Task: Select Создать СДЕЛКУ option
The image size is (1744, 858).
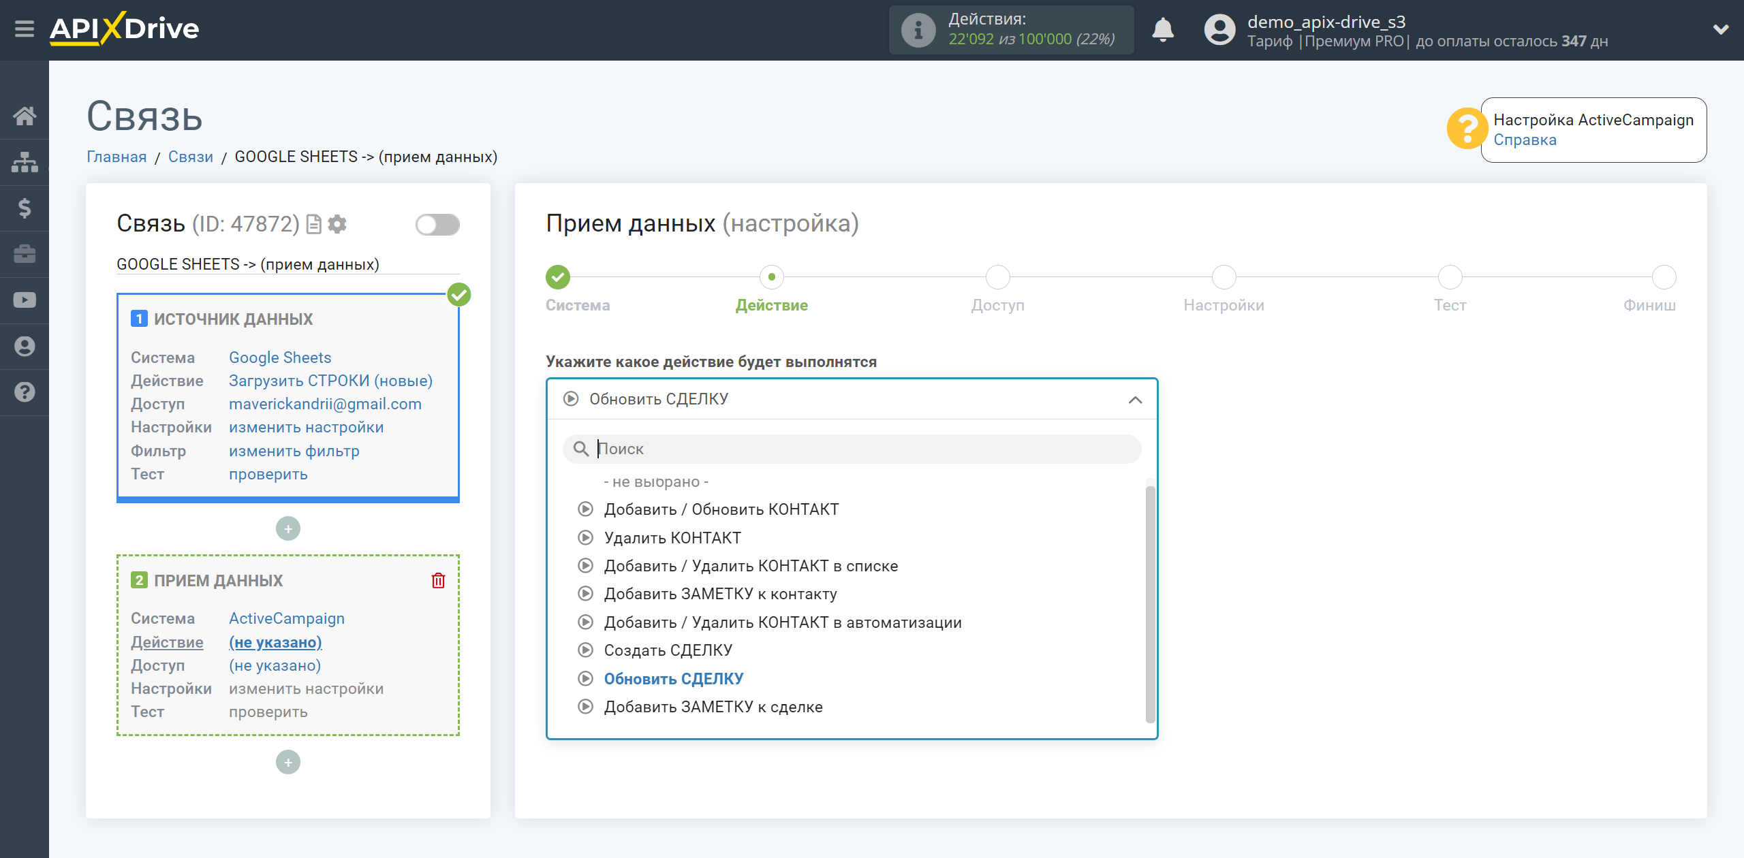Action: pos(668,650)
